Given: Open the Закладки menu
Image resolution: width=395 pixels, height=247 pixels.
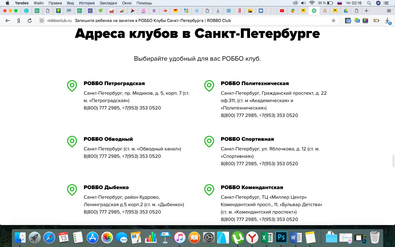Looking at the screenshot, I should 108,3.
